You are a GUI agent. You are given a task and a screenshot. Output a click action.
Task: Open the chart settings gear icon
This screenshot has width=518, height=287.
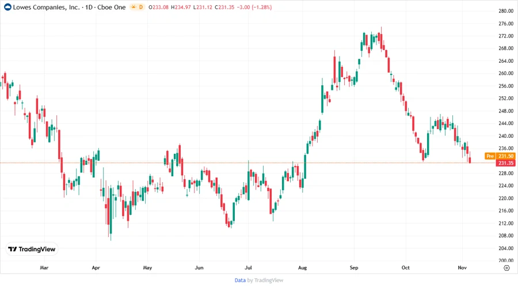506,268
